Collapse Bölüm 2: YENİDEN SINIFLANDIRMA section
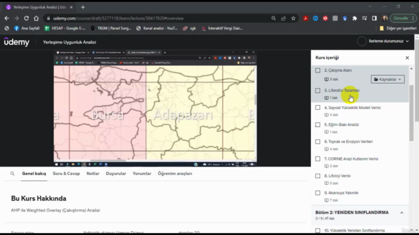The image size is (419, 235). click(x=401, y=213)
